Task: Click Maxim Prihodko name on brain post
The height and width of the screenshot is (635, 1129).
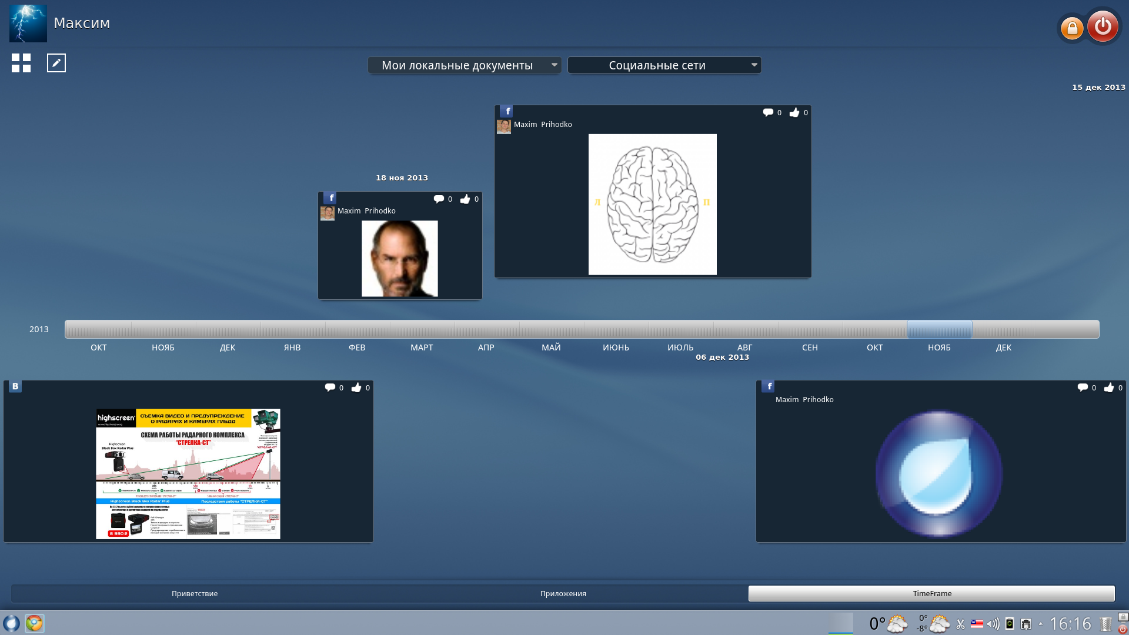Action: pyautogui.click(x=542, y=125)
